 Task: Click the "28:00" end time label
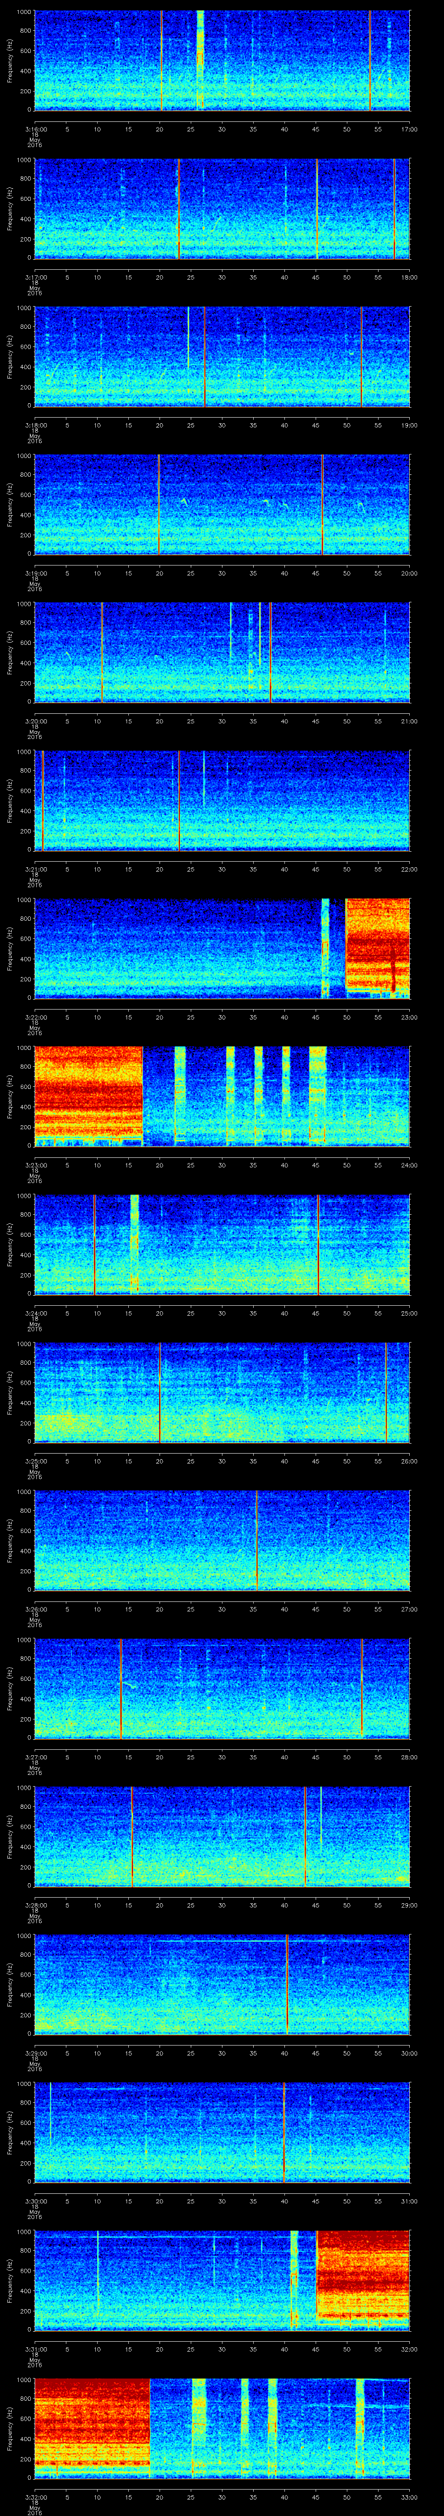point(409,1756)
